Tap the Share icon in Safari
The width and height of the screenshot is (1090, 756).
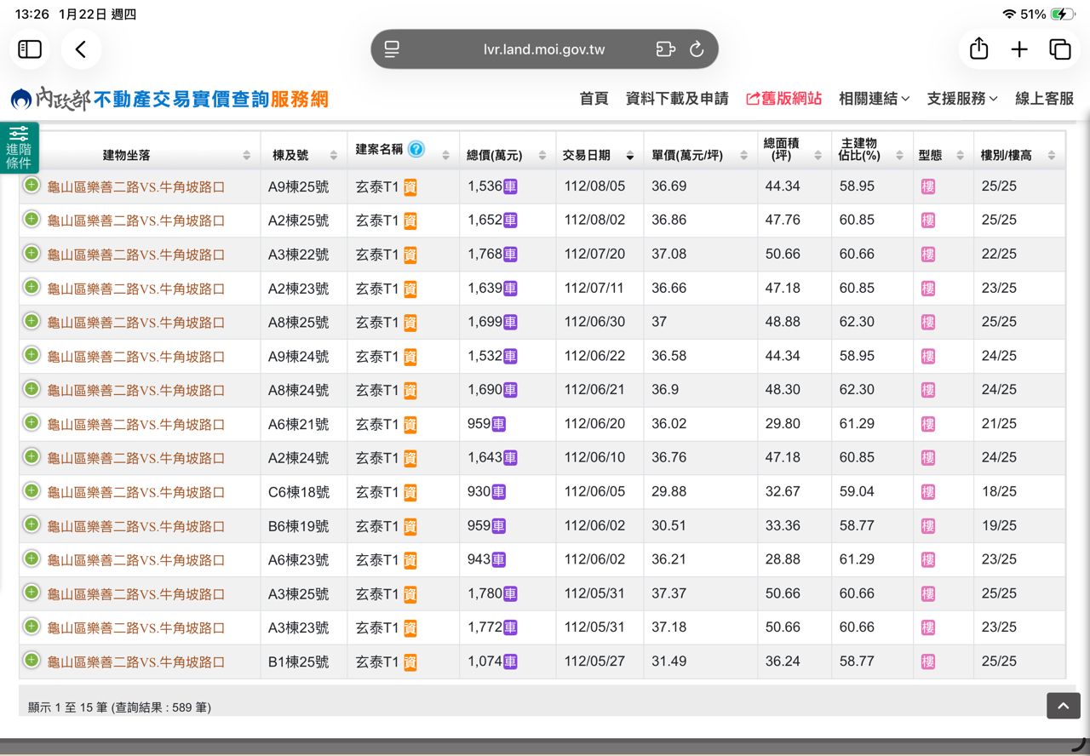pos(978,49)
